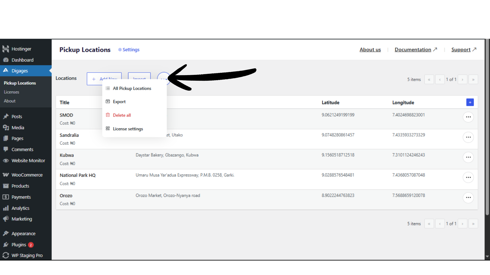Open the more-options ellipsis menu next to Import
490x275 pixels.
[x=164, y=79]
